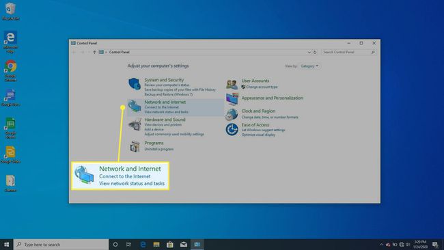This screenshot has width=444, height=250.
Task: Select the Google Slides desktop shortcut
Action: 10,154
